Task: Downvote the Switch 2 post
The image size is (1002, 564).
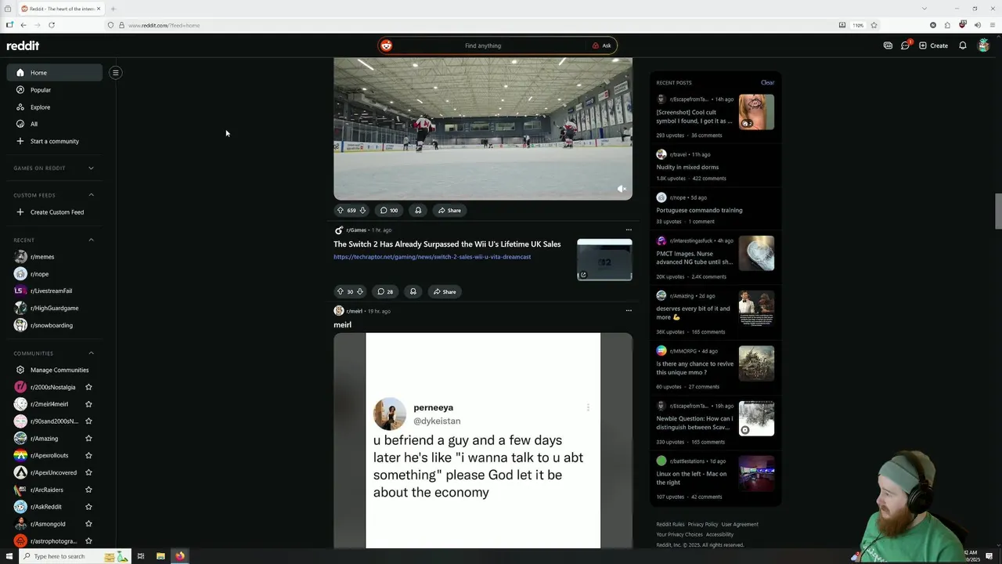Action: [360, 291]
